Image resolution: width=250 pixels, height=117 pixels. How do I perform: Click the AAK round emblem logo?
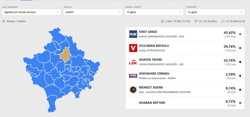coord(133,90)
